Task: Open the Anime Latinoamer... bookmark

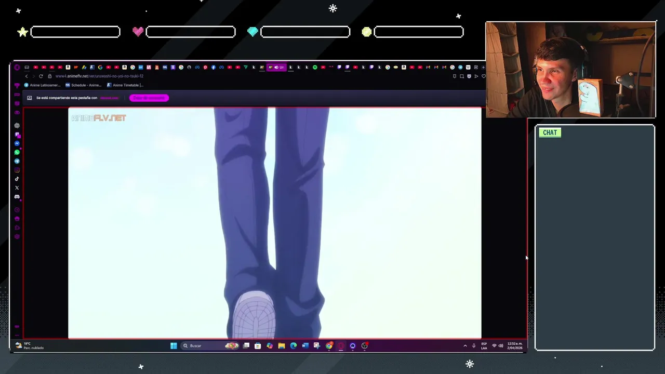Action: pyautogui.click(x=42, y=85)
